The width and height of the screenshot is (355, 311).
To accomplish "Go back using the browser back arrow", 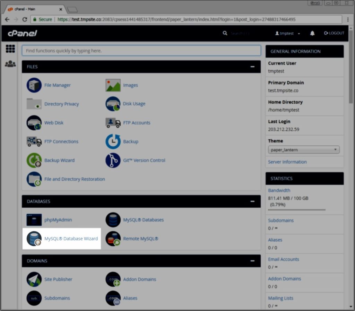I will (7, 19).
